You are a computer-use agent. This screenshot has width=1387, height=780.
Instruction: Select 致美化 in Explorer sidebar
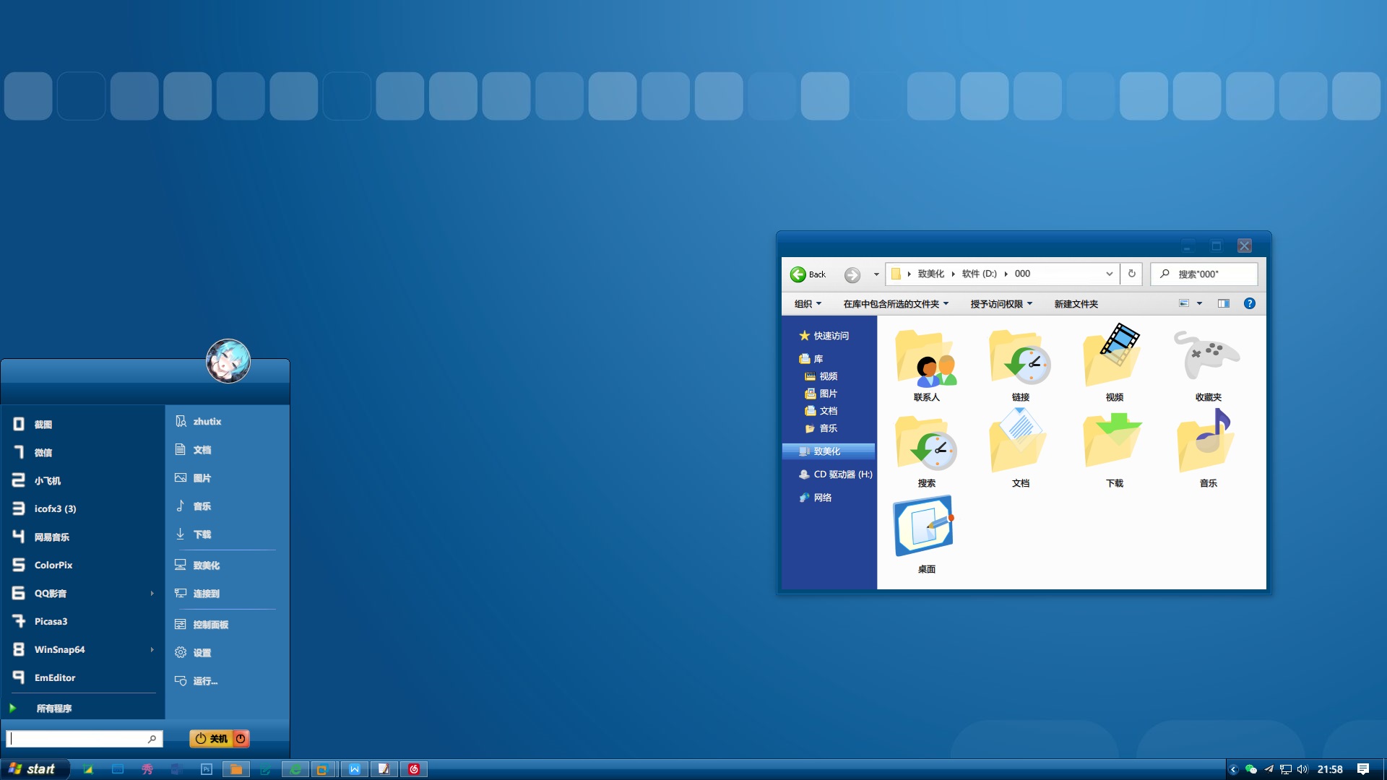829,451
